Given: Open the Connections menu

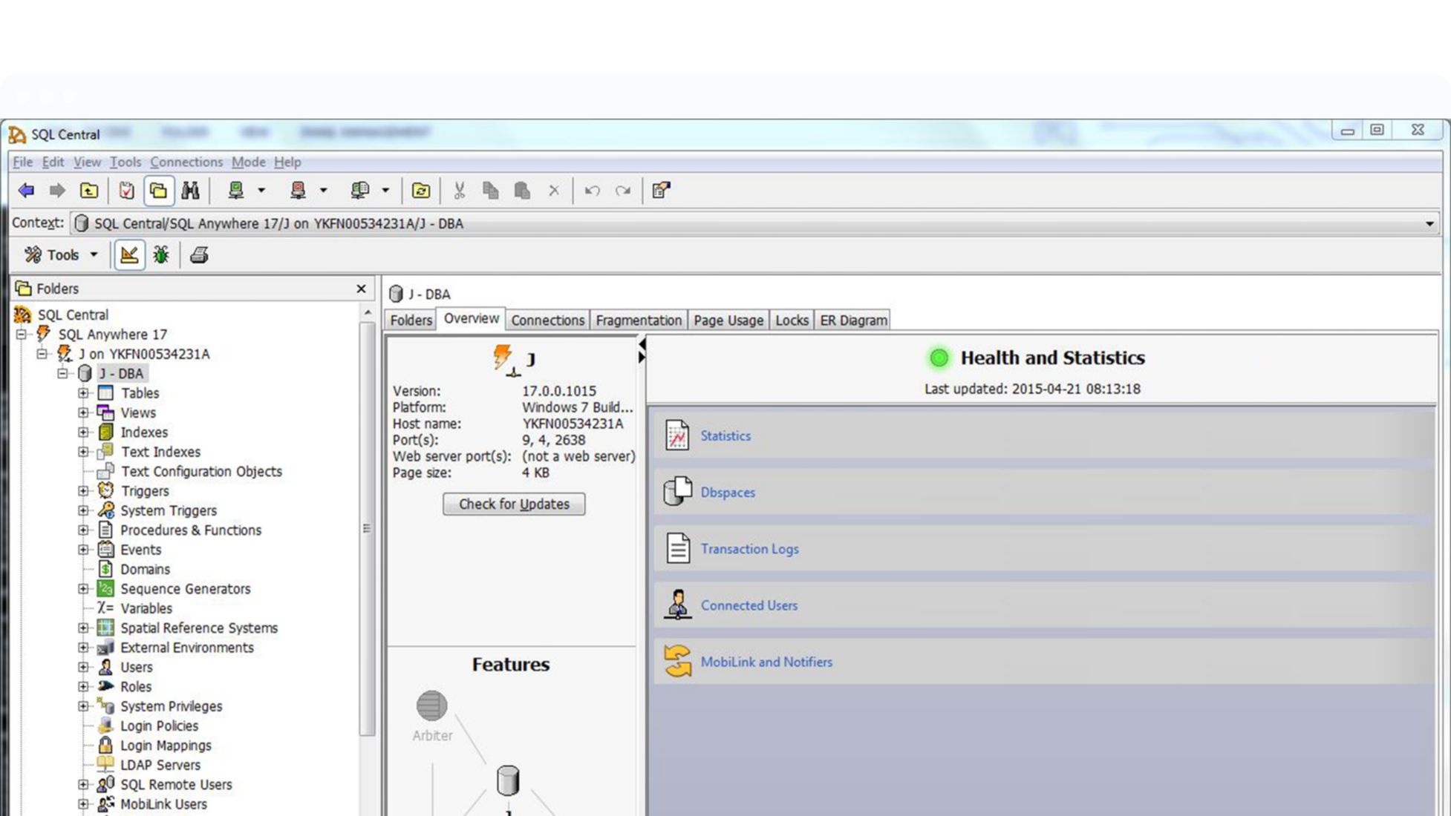Looking at the screenshot, I should click(186, 162).
